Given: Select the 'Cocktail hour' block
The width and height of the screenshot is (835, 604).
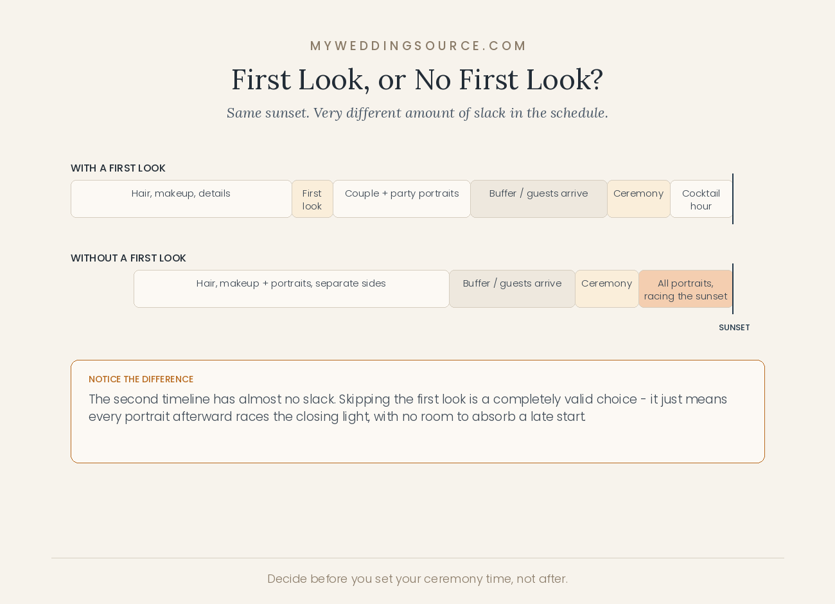Looking at the screenshot, I should (x=701, y=199).
